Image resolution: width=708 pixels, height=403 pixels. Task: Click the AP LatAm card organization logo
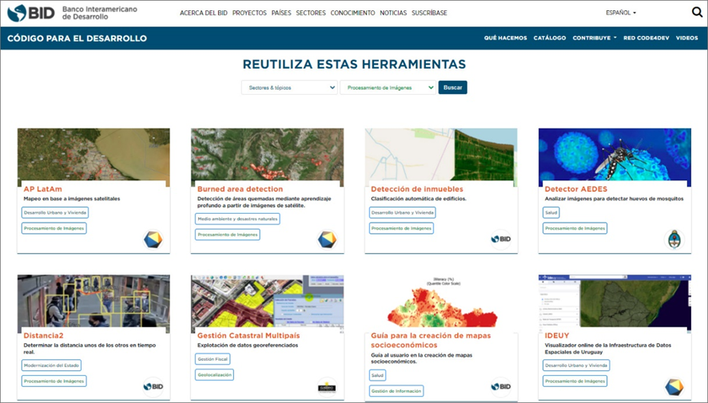pos(153,239)
